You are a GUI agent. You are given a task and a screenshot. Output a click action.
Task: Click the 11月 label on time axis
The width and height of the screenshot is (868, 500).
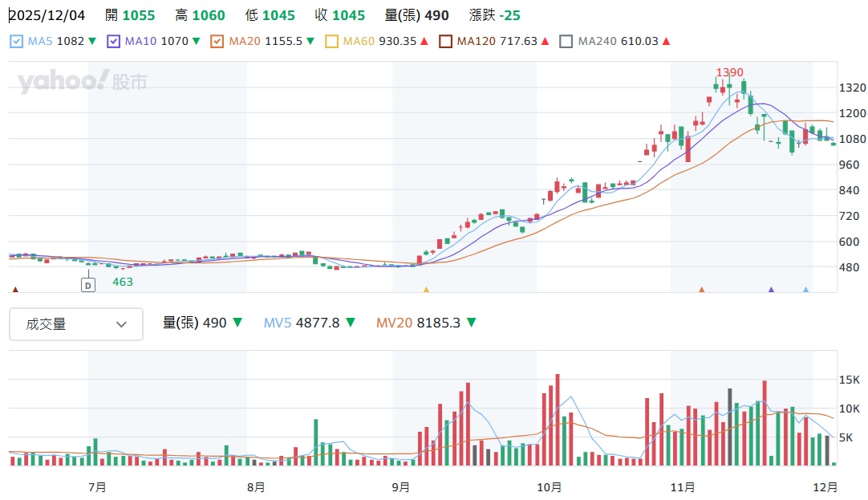click(682, 486)
